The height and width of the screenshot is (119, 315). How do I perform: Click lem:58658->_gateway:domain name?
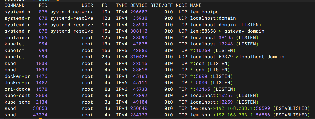(227, 31)
